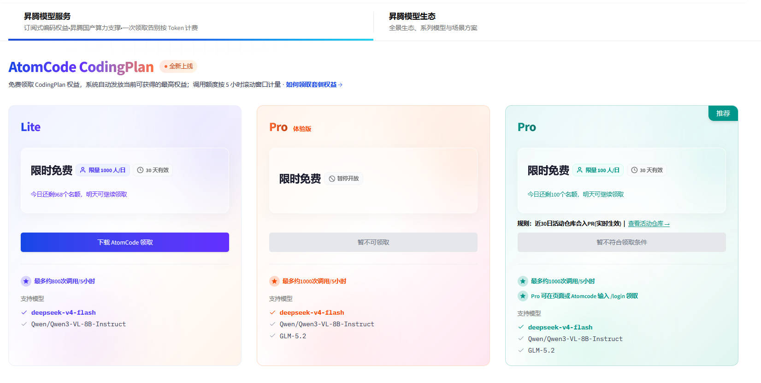
Task: Click checkmark beside GLM-5.2 in Pro 体验版 card
Action: point(272,336)
